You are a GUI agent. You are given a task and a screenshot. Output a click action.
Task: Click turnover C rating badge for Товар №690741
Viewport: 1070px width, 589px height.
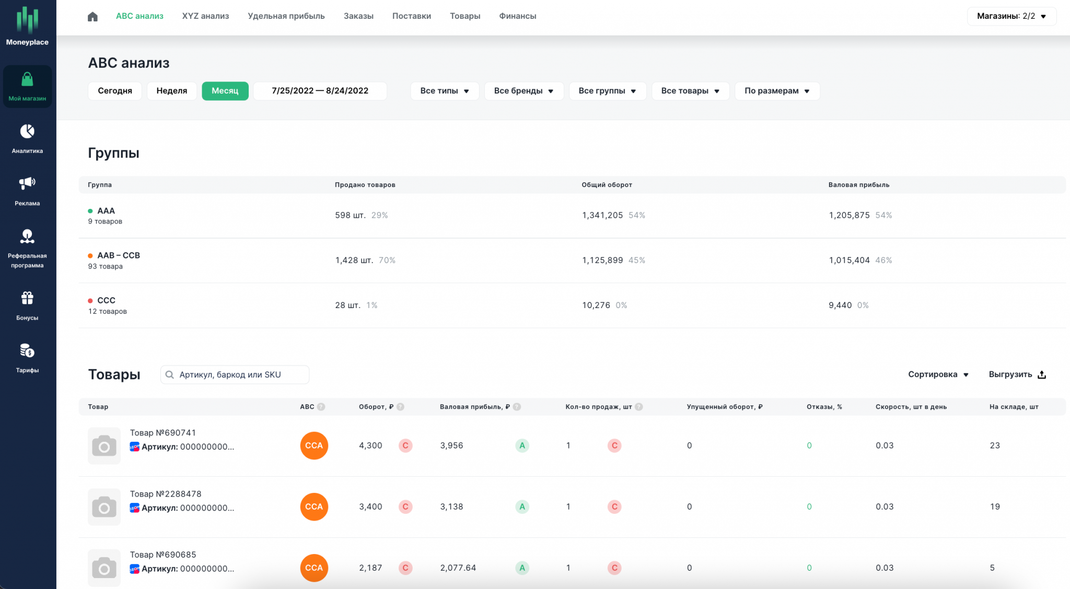(x=405, y=445)
